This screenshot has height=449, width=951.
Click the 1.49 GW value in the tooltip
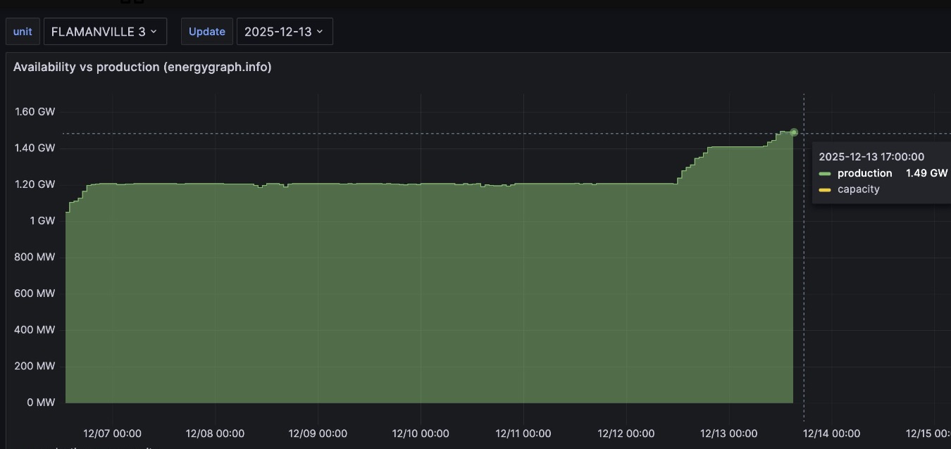pos(926,173)
